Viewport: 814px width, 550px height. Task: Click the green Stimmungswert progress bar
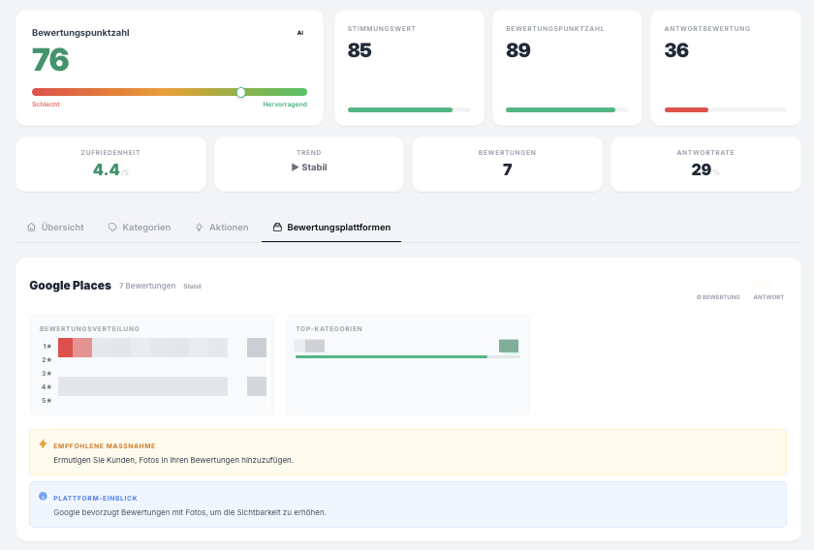click(399, 110)
